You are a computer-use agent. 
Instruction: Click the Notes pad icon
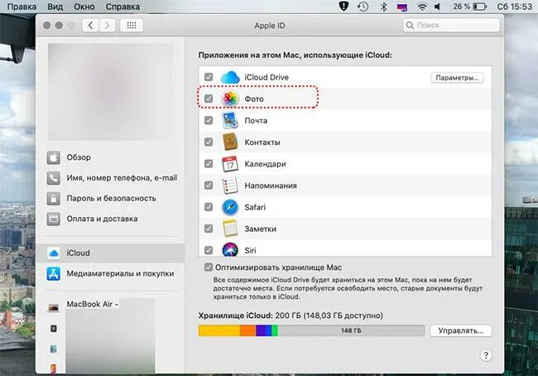click(230, 229)
